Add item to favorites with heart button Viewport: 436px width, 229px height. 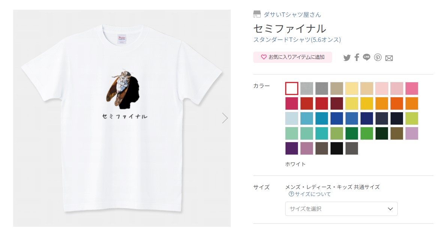pos(293,57)
